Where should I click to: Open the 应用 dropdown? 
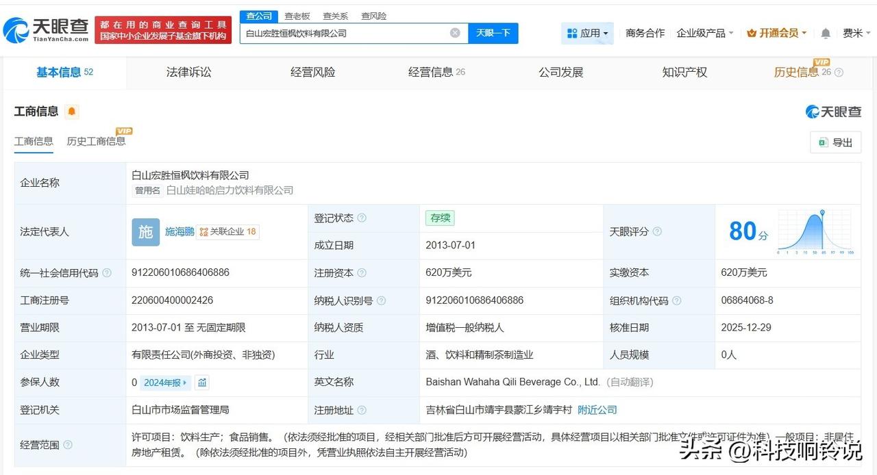pyautogui.click(x=588, y=33)
